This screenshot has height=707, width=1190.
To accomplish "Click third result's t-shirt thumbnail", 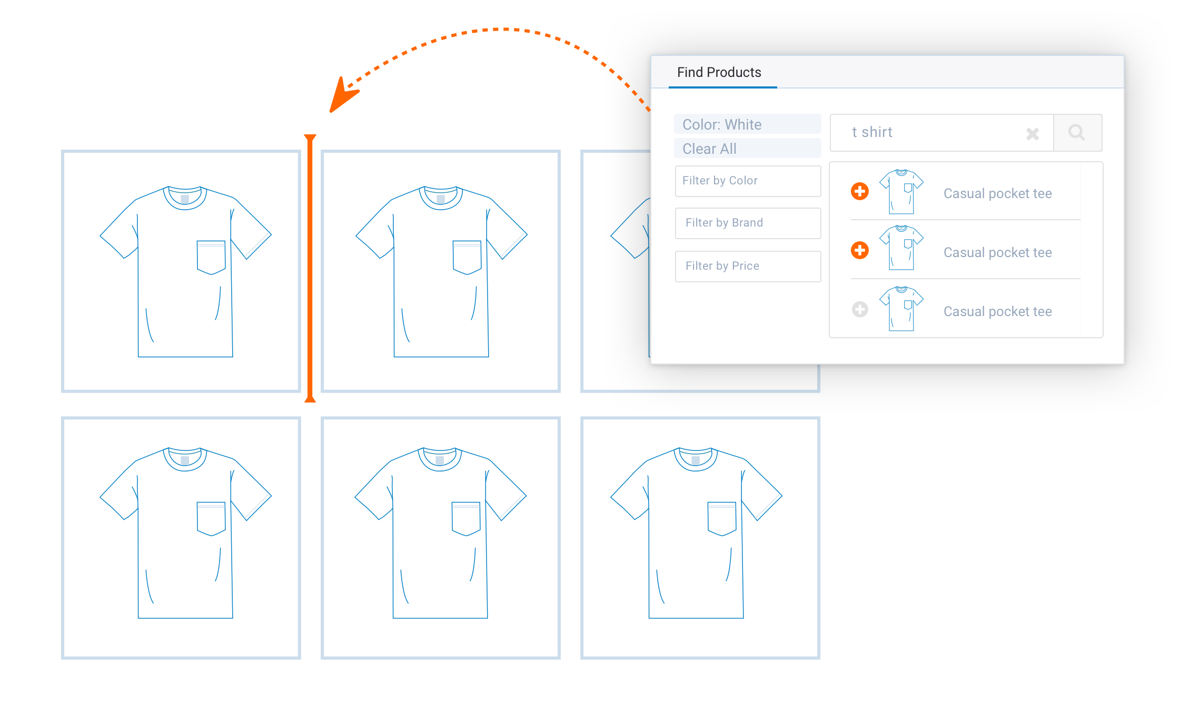I will 901,309.
